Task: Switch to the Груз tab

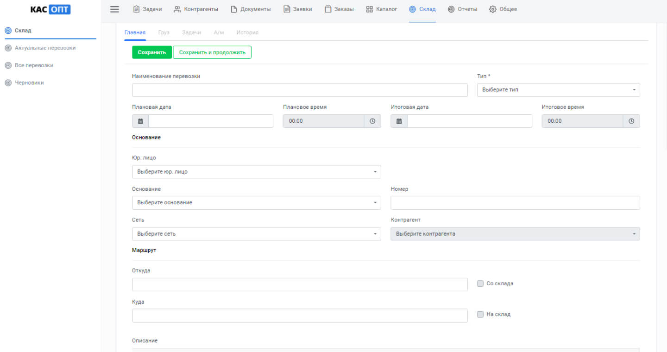Action: coord(164,32)
